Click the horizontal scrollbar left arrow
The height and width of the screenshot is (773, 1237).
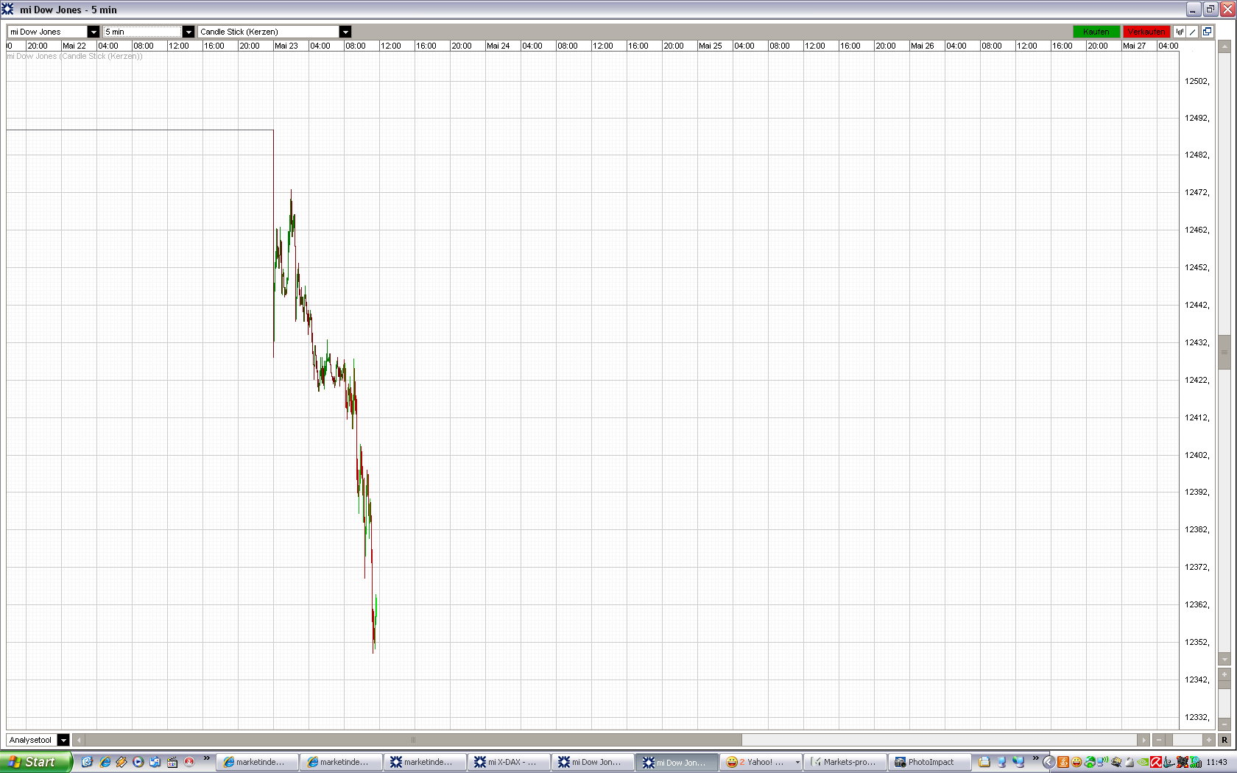tap(79, 740)
